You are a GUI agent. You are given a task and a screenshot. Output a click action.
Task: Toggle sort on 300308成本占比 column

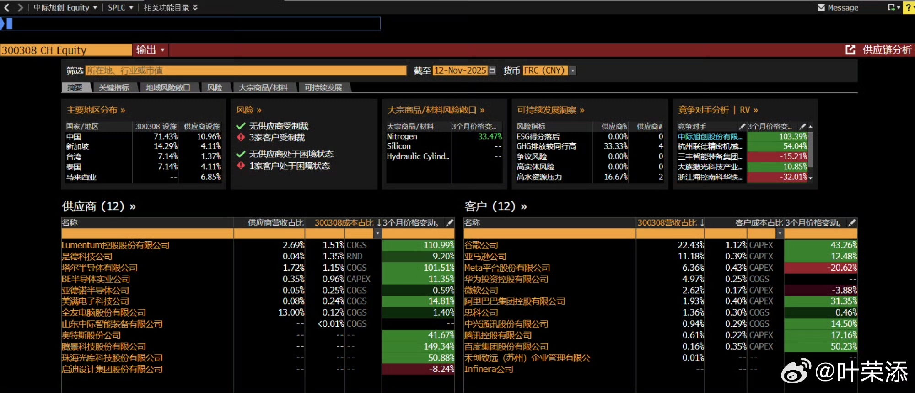pos(344,223)
